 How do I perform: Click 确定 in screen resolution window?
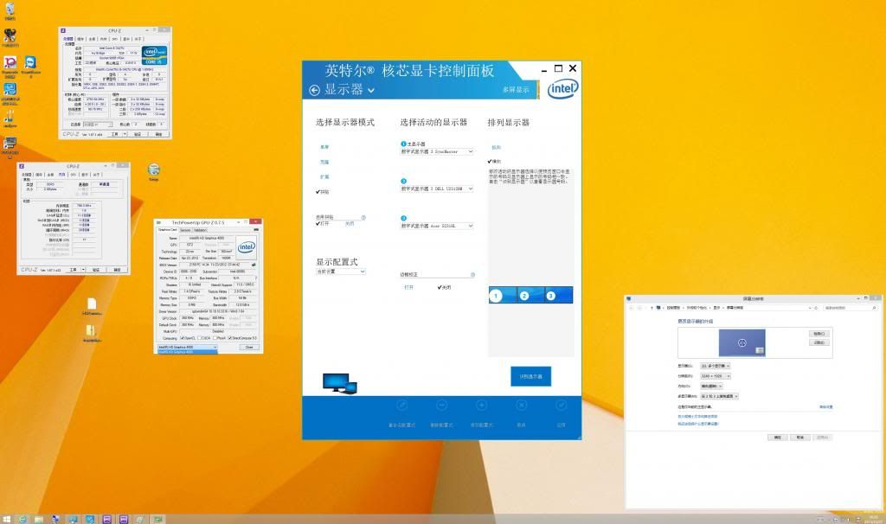(x=778, y=438)
